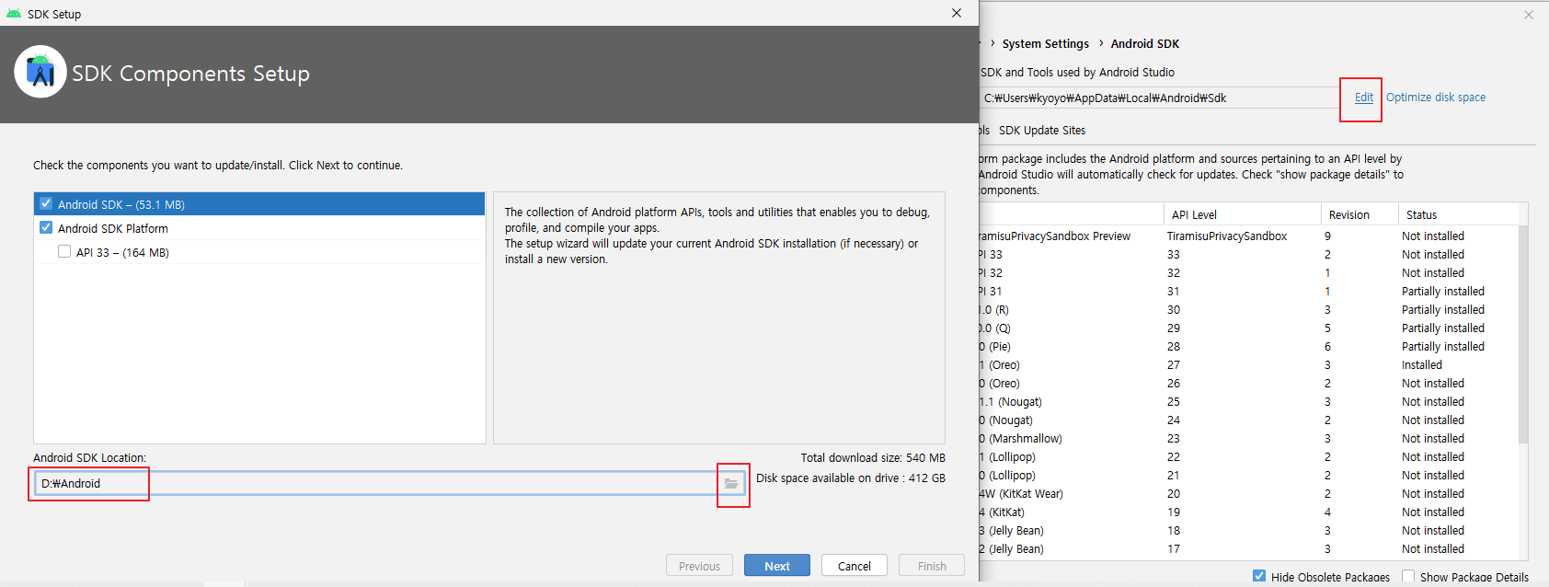Click the TiramisuPrivacySandbox API Level cell
Image resolution: width=1549 pixels, height=587 pixels.
1227,236
